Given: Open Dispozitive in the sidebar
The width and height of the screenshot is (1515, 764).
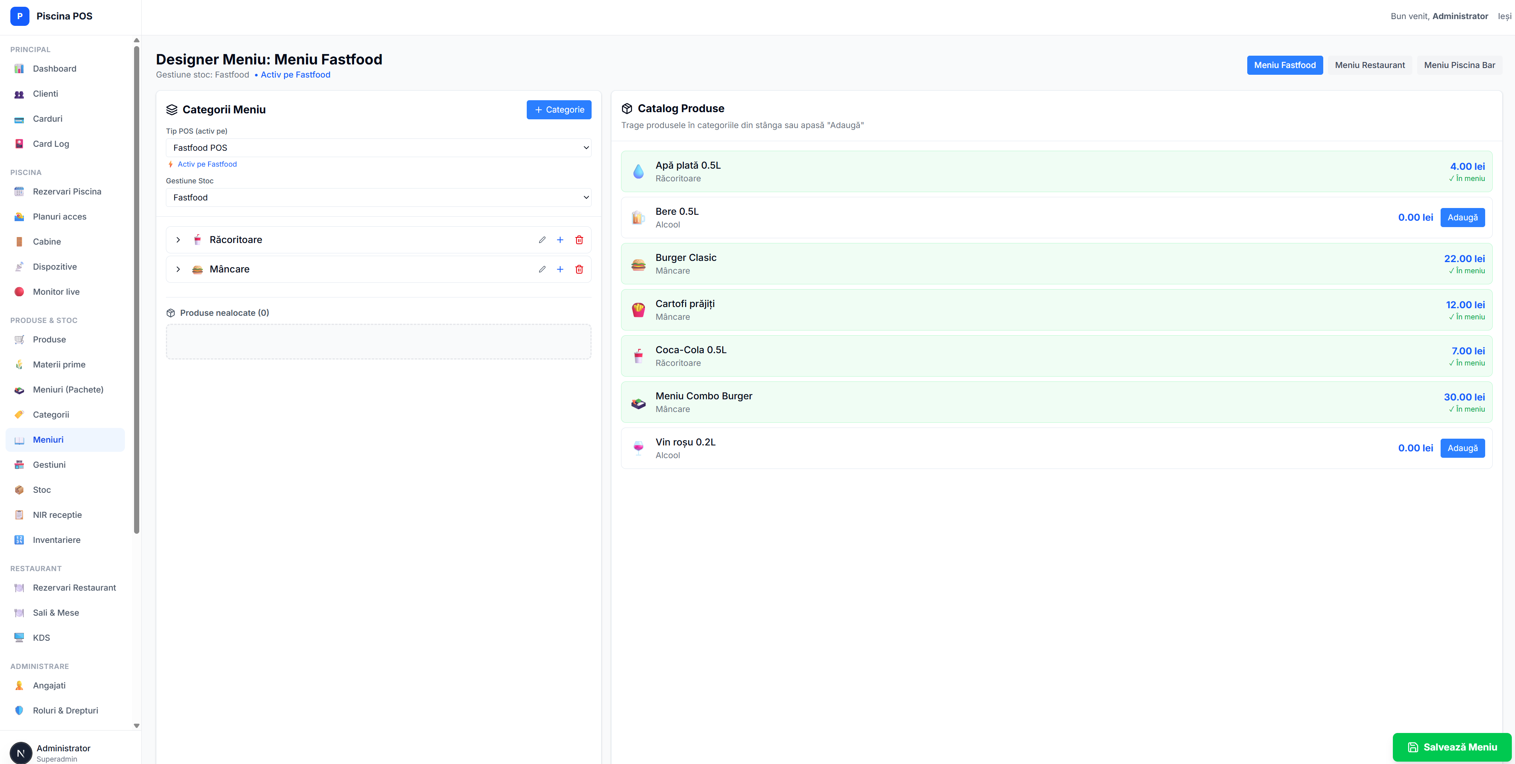Looking at the screenshot, I should pyautogui.click(x=65, y=266).
